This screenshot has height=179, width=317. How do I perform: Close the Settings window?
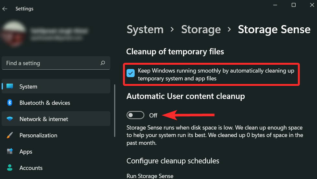point(311,5)
